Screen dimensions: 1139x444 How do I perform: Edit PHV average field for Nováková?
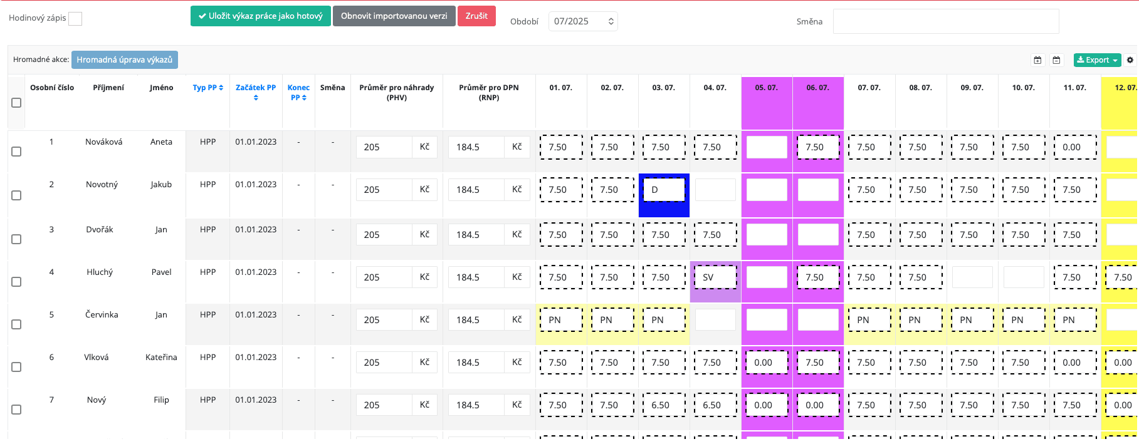(384, 147)
